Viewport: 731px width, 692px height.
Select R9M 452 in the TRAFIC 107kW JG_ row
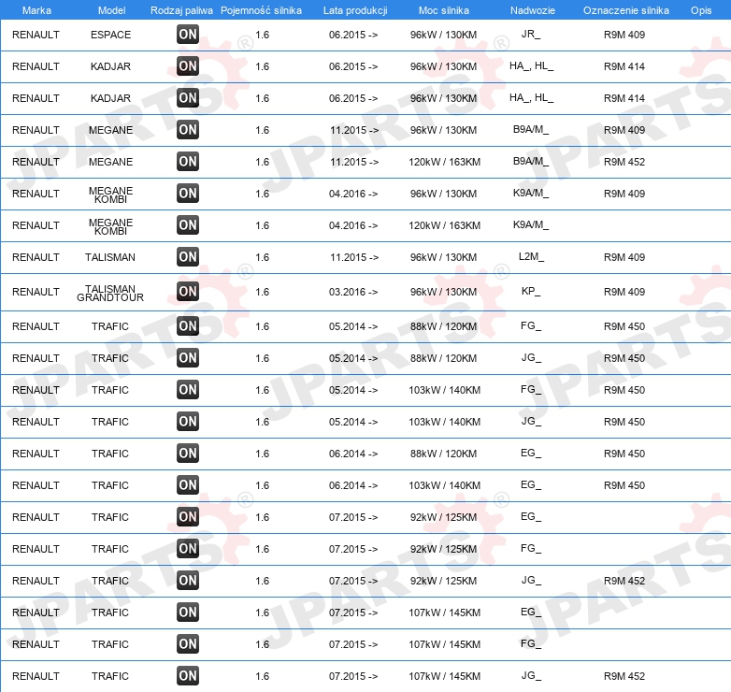(x=624, y=676)
